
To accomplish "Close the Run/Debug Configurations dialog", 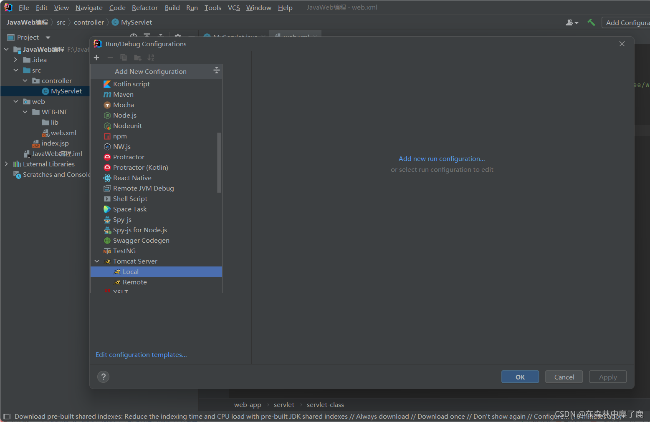I will pos(622,44).
